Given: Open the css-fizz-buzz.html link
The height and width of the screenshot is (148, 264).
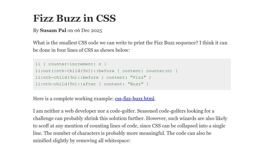Looking at the screenshot, I should [134, 99].
